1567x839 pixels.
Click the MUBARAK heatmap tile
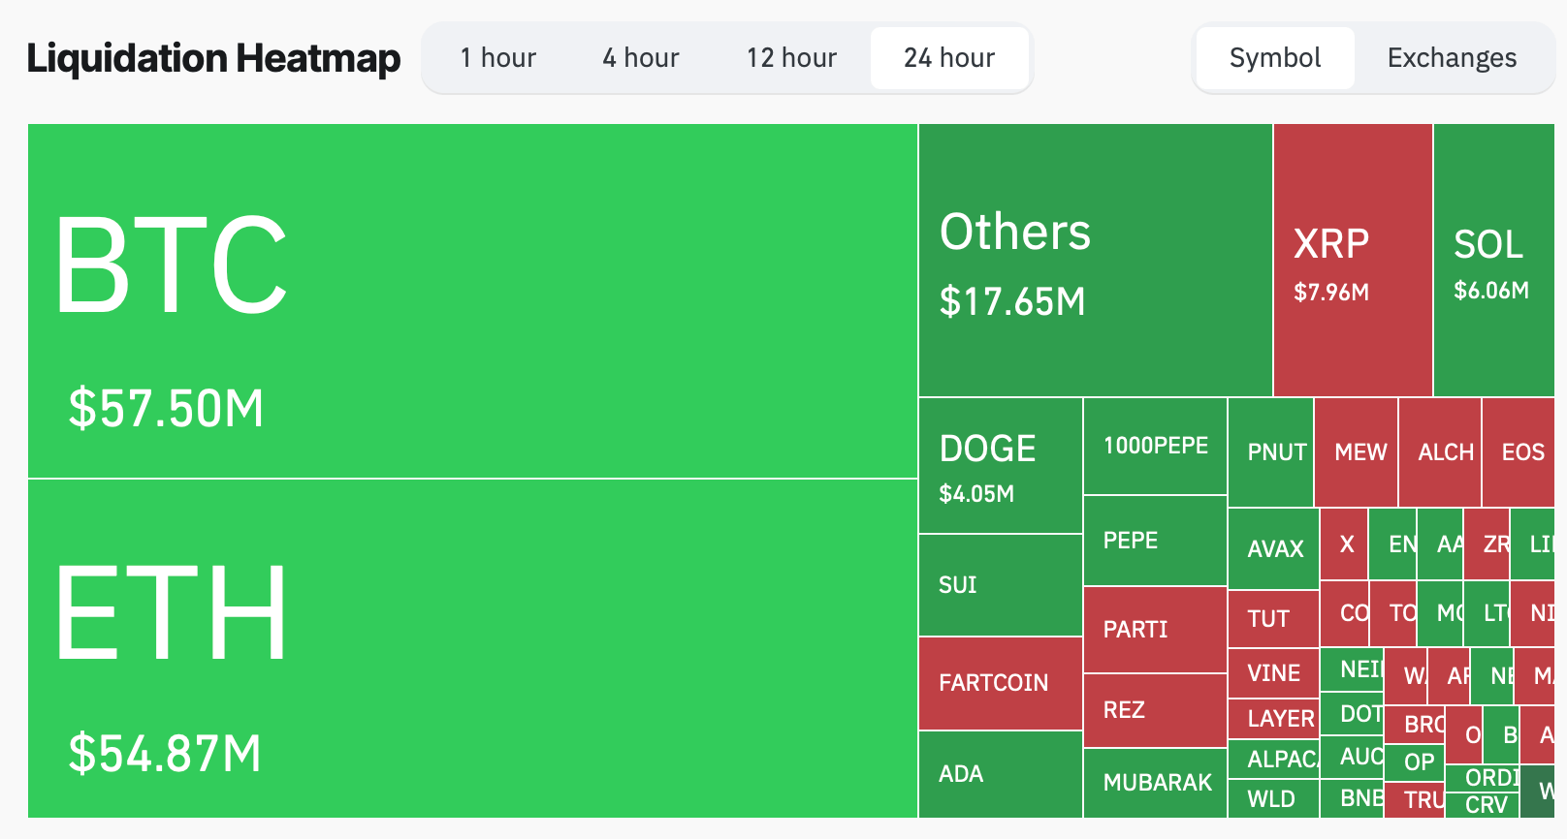coord(1155,782)
